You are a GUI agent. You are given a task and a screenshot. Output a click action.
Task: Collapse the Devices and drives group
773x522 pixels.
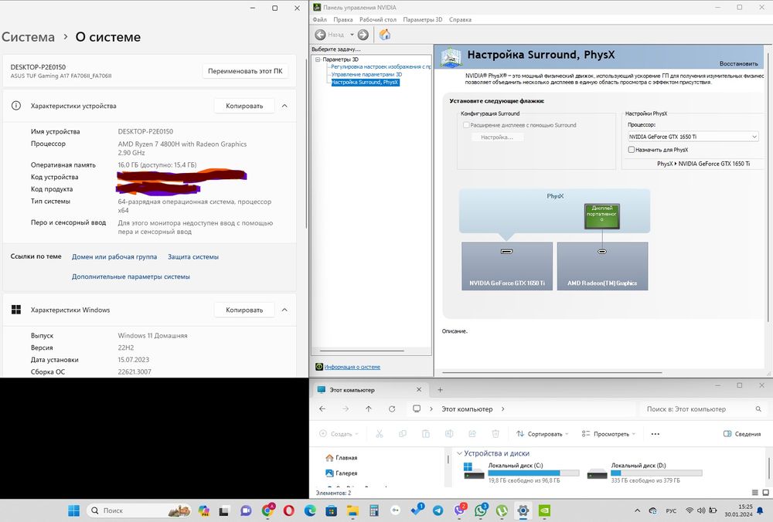[459, 453]
